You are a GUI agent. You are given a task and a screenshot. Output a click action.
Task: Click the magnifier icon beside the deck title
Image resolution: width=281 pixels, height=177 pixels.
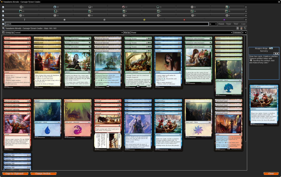coord(3,28)
